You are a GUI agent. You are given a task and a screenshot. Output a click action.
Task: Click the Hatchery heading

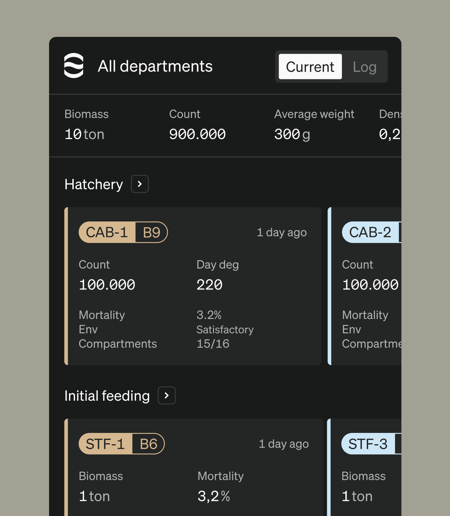pos(94,184)
